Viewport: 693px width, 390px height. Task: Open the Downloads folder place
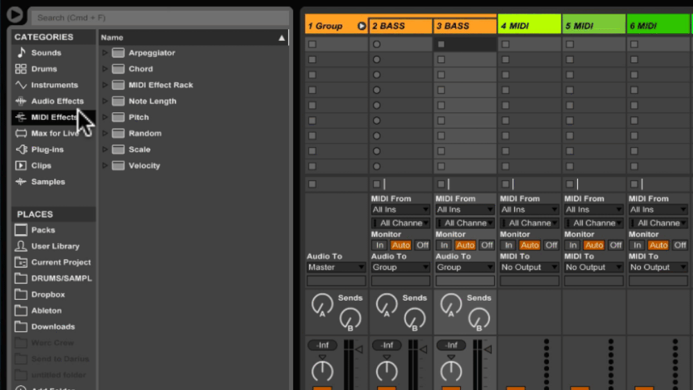click(53, 327)
